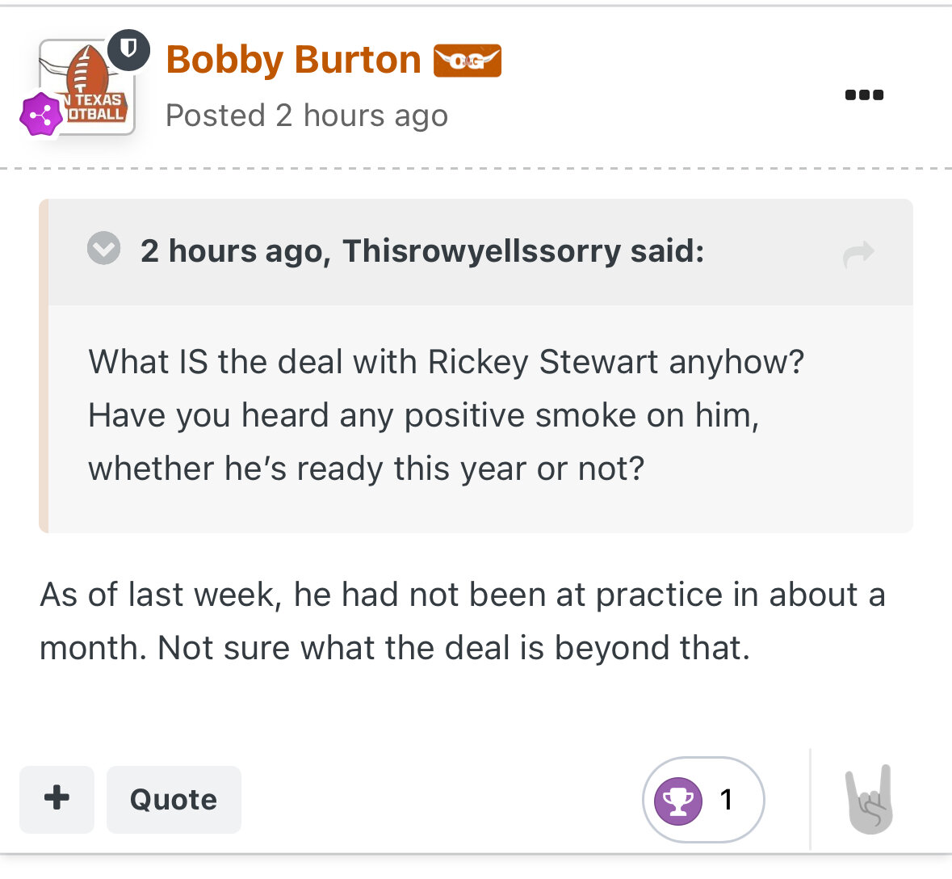Screen dimensions: 952x879
Task: Click 'Thisrowyellssorry' username in quote header
Action: (x=481, y=251)
